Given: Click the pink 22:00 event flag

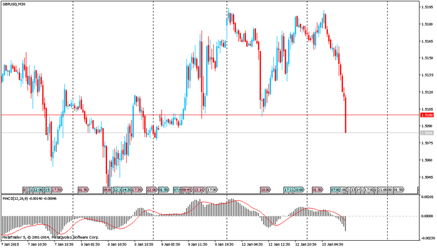Looking at the screenshot, I should 152,190.
